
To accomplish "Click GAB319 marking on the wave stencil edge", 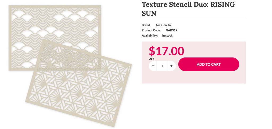I will [99, 11].
